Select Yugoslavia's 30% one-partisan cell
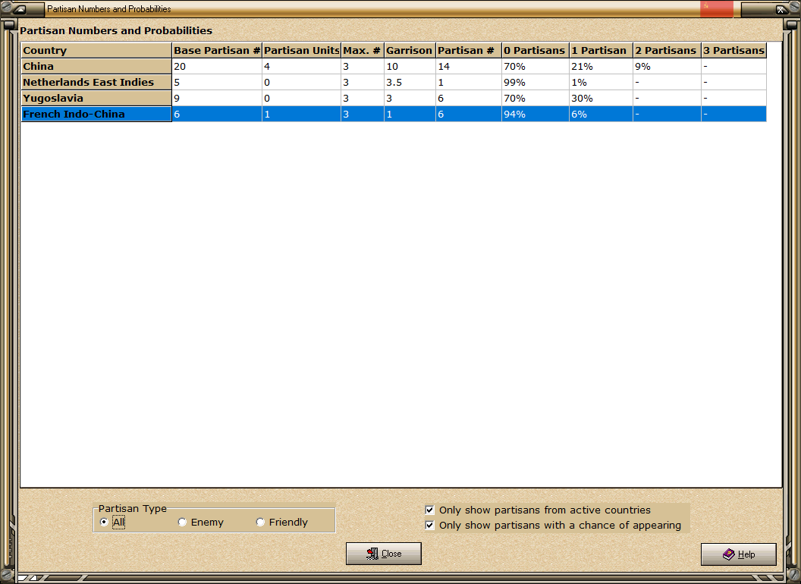The height and width of the screenshot is (584, 801). click(x=602, y=98)
